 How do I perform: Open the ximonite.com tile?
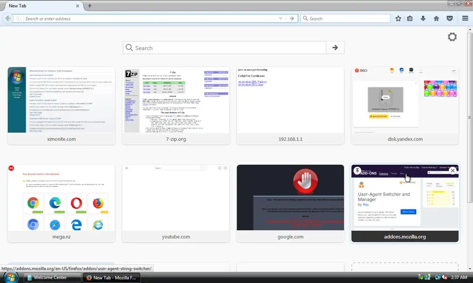(61, 105)
